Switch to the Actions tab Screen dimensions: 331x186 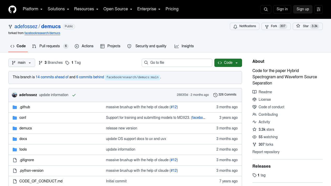[x=84, y=46]
